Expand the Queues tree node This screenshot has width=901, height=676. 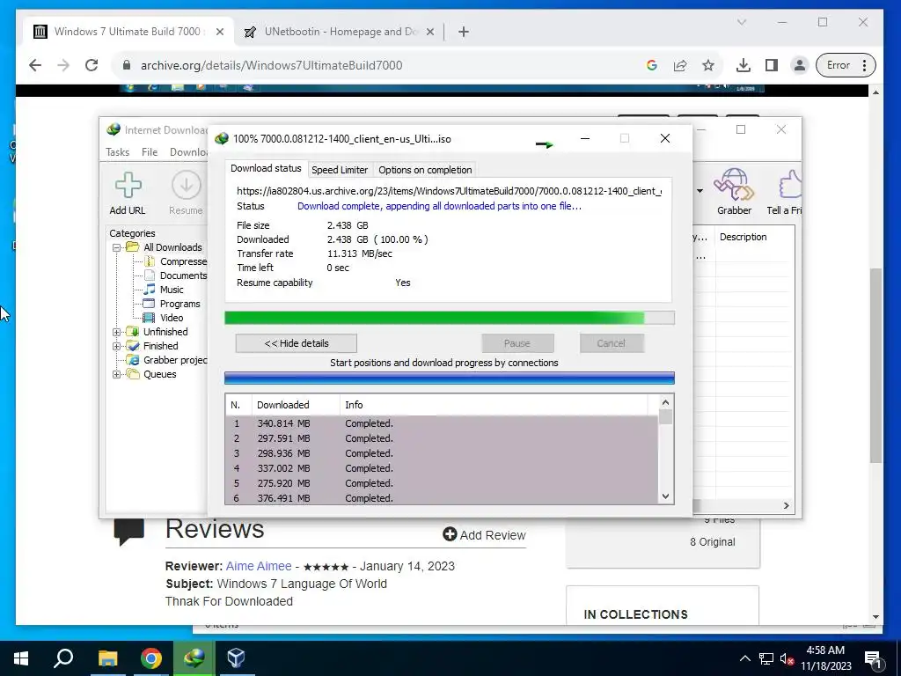pos(117,374)
